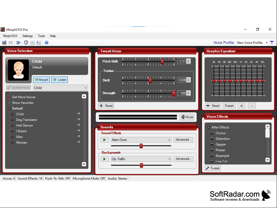This screenshot has height=208, width=277.
Task: Toggle the Morph button
Action: coord(42,80)
